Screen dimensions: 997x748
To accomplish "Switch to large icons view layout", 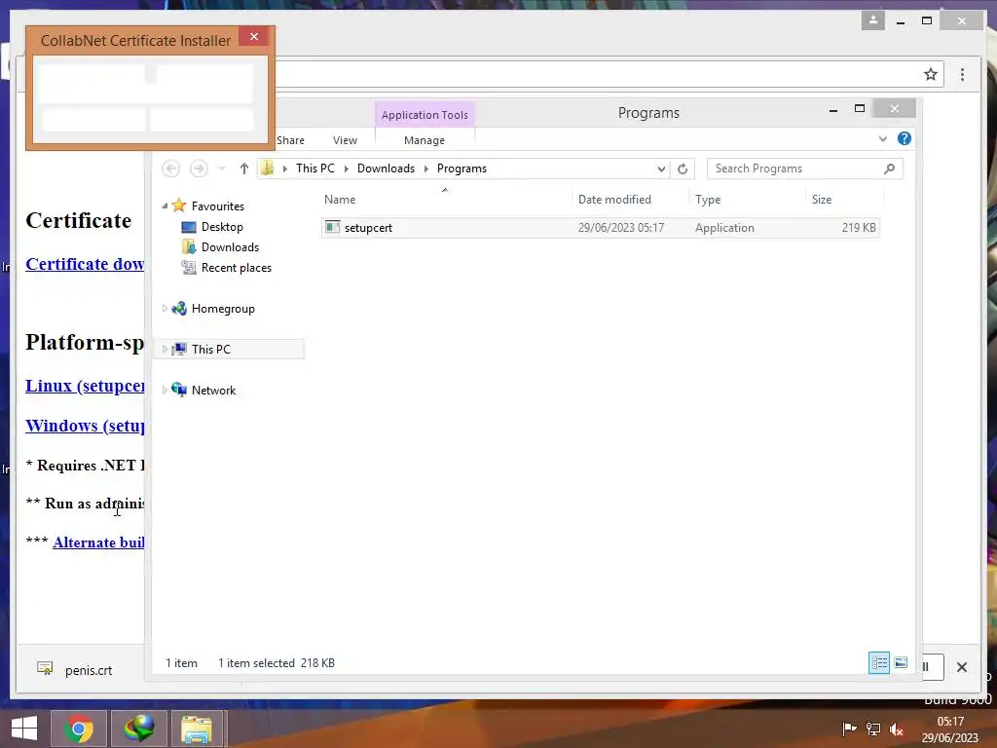I will (901, 662).
